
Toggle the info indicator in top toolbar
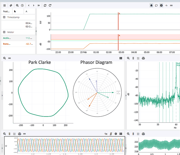pos(161,5)
